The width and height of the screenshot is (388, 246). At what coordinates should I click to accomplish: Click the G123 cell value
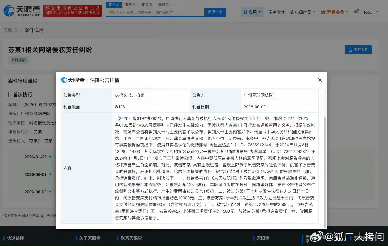(120, 107)
